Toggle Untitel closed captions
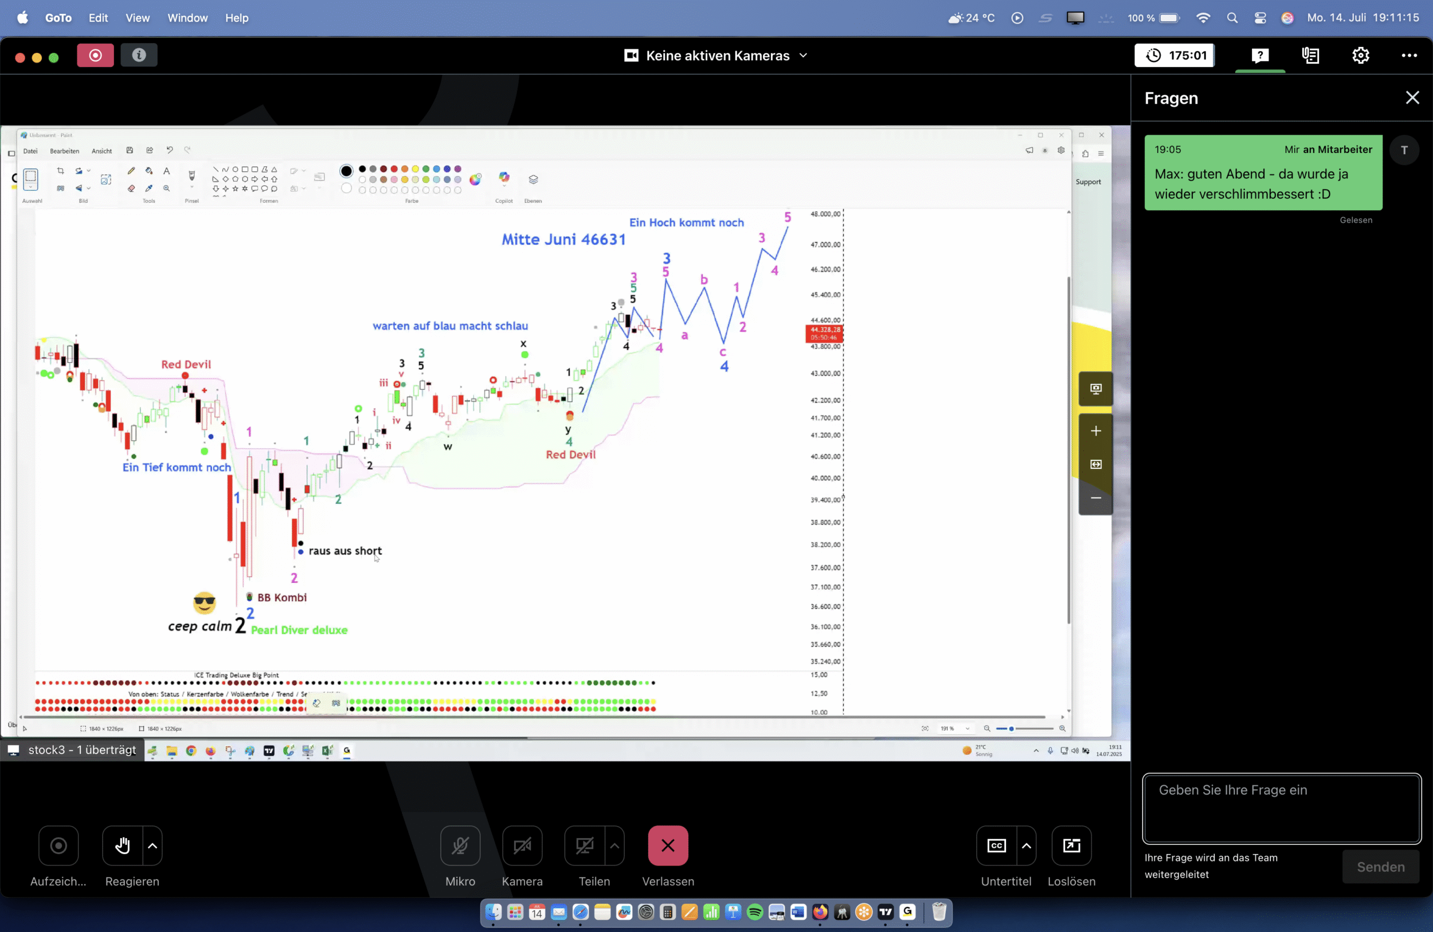This screenshot has width=1433, height=932. (996, 845)
